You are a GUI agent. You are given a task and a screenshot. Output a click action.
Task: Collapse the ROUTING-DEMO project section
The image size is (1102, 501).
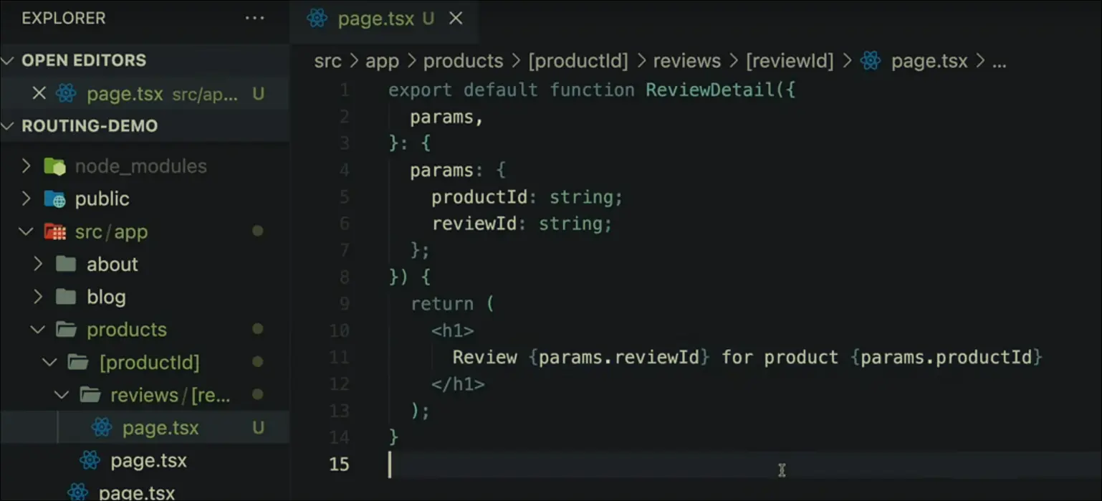(9, 127)
